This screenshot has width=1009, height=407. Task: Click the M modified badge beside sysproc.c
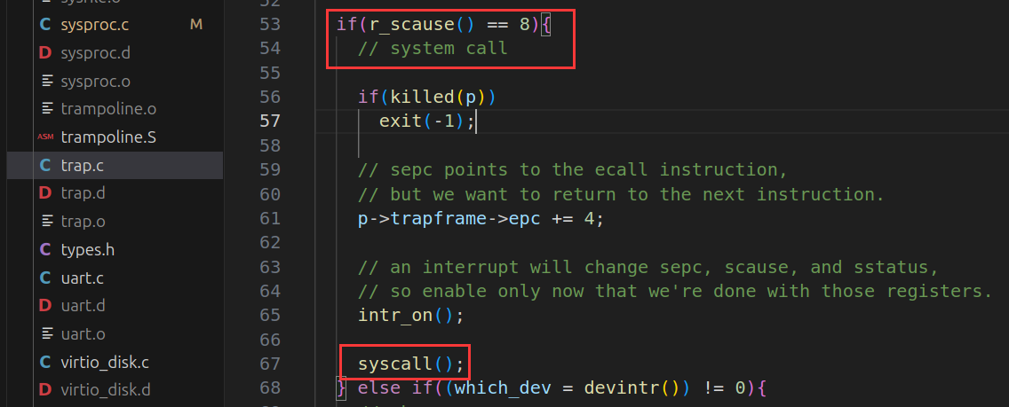tap(196, 25)
